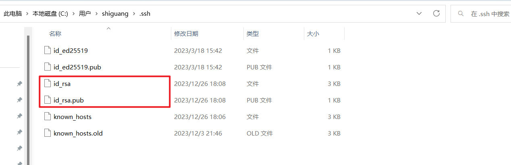Select the id_ed25519 file name

click(x=71, y=51)
